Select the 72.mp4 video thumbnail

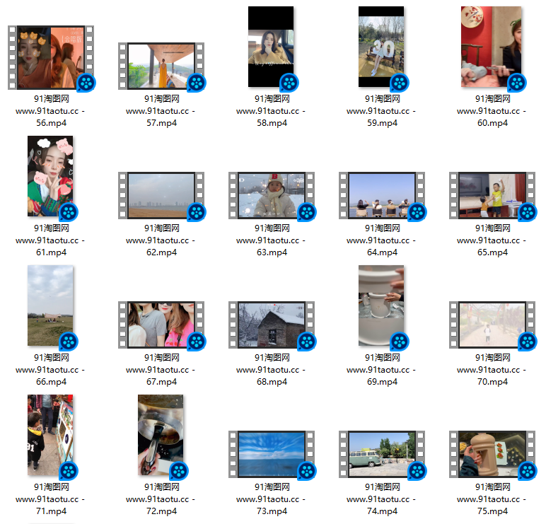click(161, 435)
